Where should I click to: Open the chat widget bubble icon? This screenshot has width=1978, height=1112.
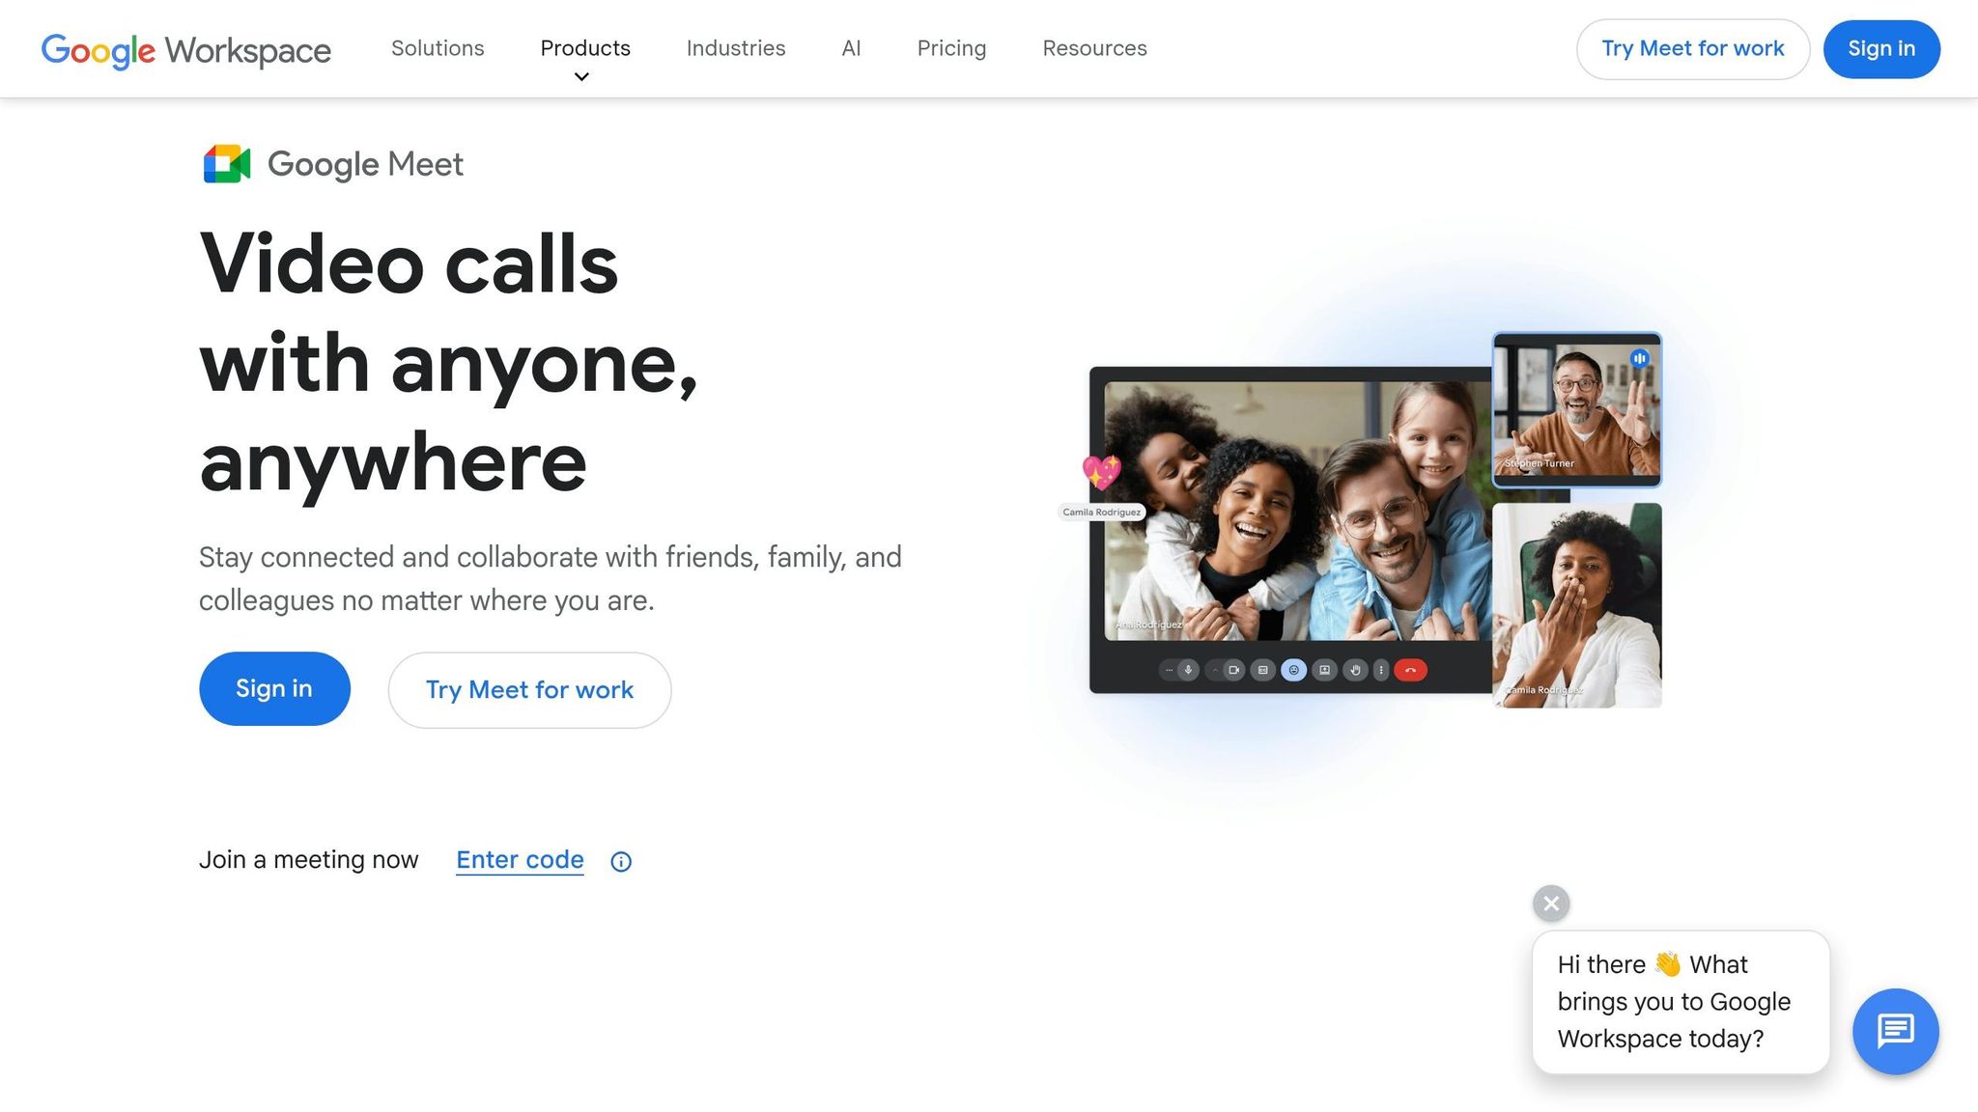coord(1895,1031)
